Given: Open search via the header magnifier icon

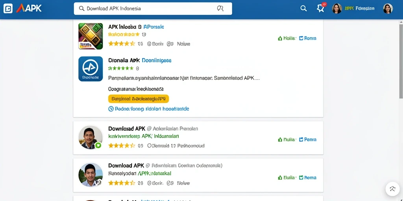Looking at the screenshot, I should coord(303,9).
